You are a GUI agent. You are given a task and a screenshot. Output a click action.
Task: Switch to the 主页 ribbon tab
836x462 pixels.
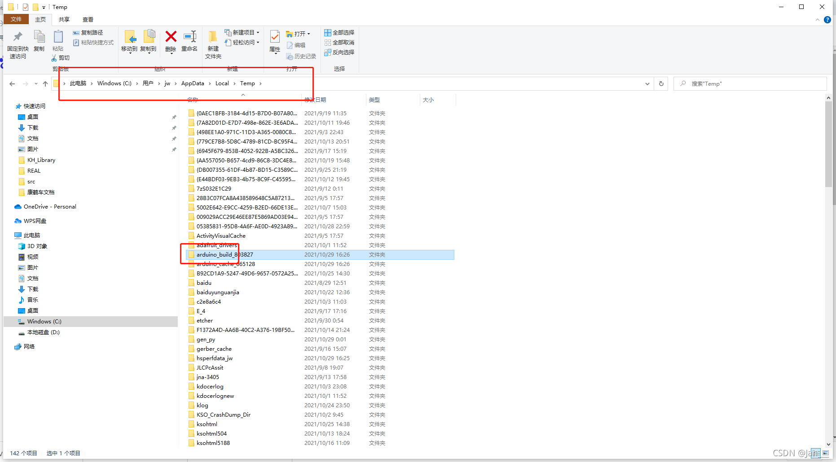40,19
